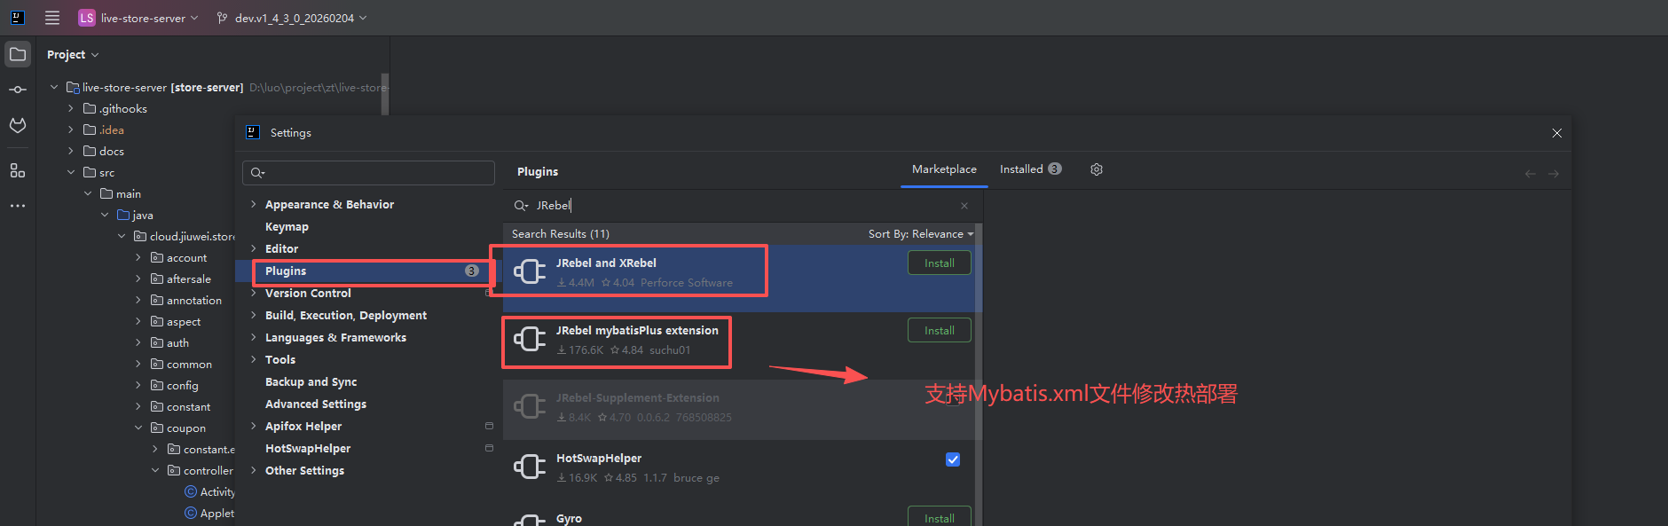
Task: Open the Project view mode dropdown
Action: [x=73, y=54]
